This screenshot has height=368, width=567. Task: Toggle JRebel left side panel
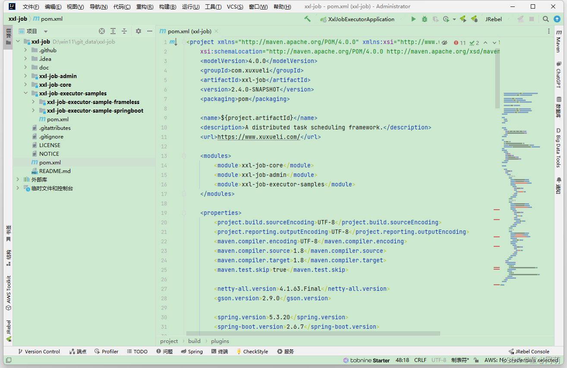pyautogui.click(x=8, y=331)
